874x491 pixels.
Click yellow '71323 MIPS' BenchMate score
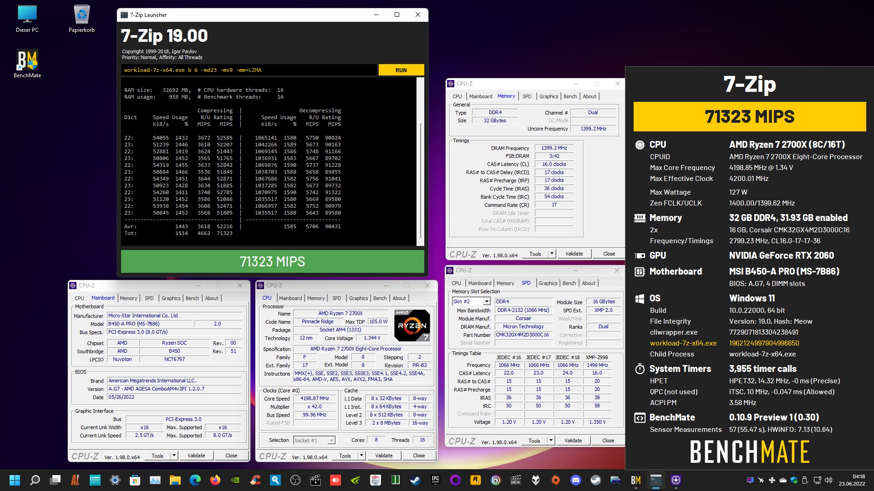coord(750,117)
